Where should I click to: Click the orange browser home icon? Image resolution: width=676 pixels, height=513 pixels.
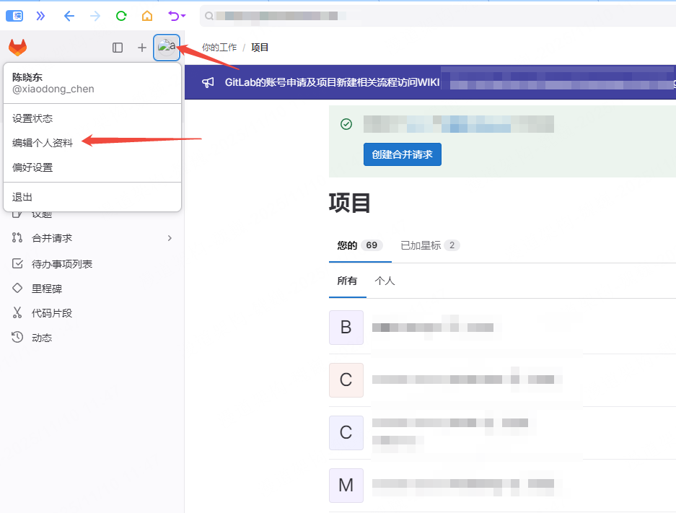coord(147,16)
